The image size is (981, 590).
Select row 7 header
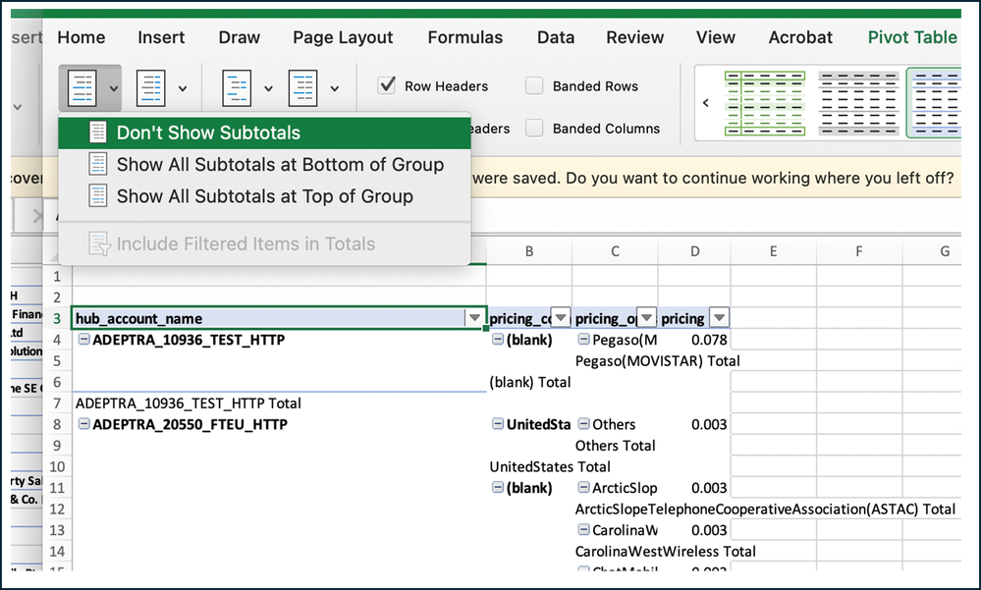coord(57,402)
